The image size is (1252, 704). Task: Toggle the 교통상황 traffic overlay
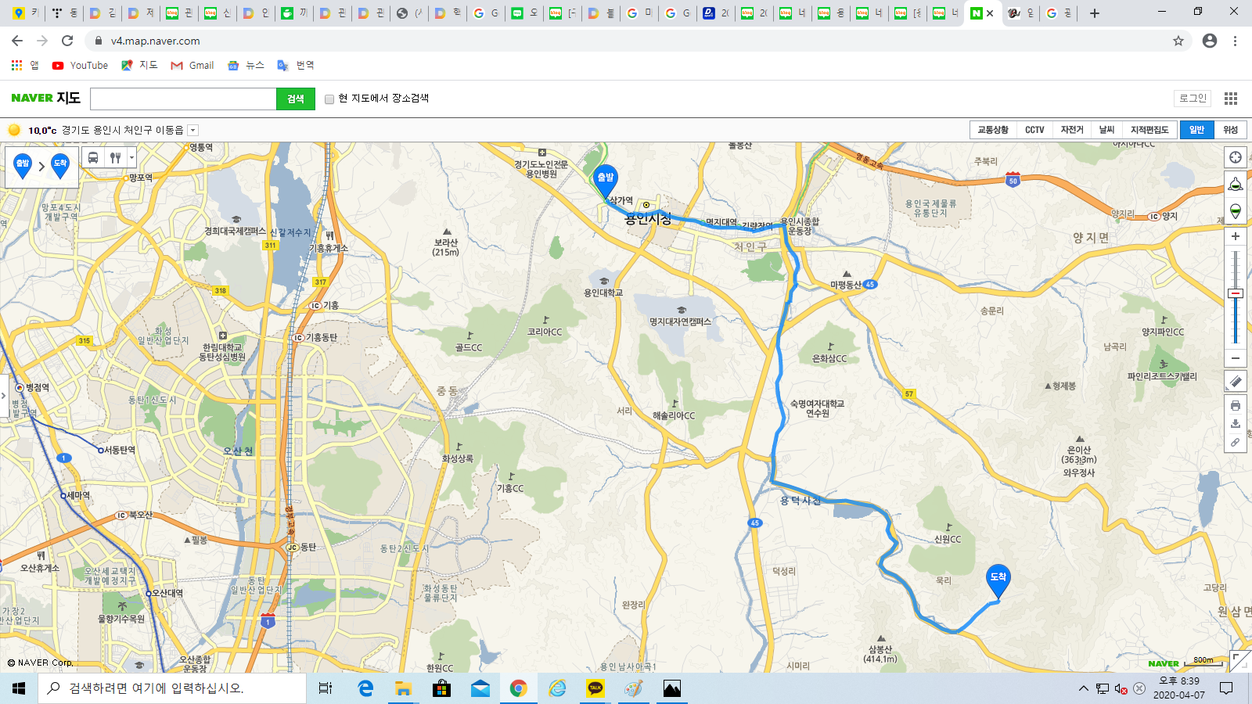point(992,130)
